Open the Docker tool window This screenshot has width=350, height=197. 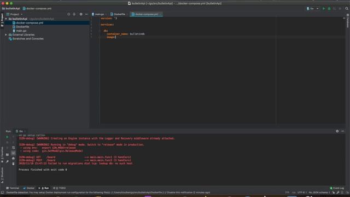(x=29, y=188)
